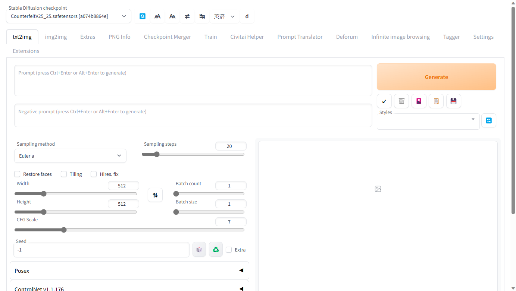
Task: Click the trash clear prompt icon
Action: tap(401, 101)
